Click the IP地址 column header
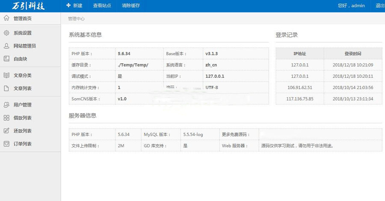The width and height of the screenshot is (385, 201). pyautogui.click(x=299, y=54)
